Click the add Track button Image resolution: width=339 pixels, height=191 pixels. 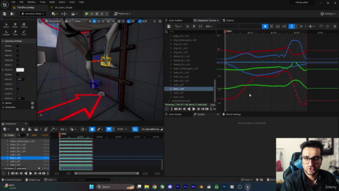(8, 135)
